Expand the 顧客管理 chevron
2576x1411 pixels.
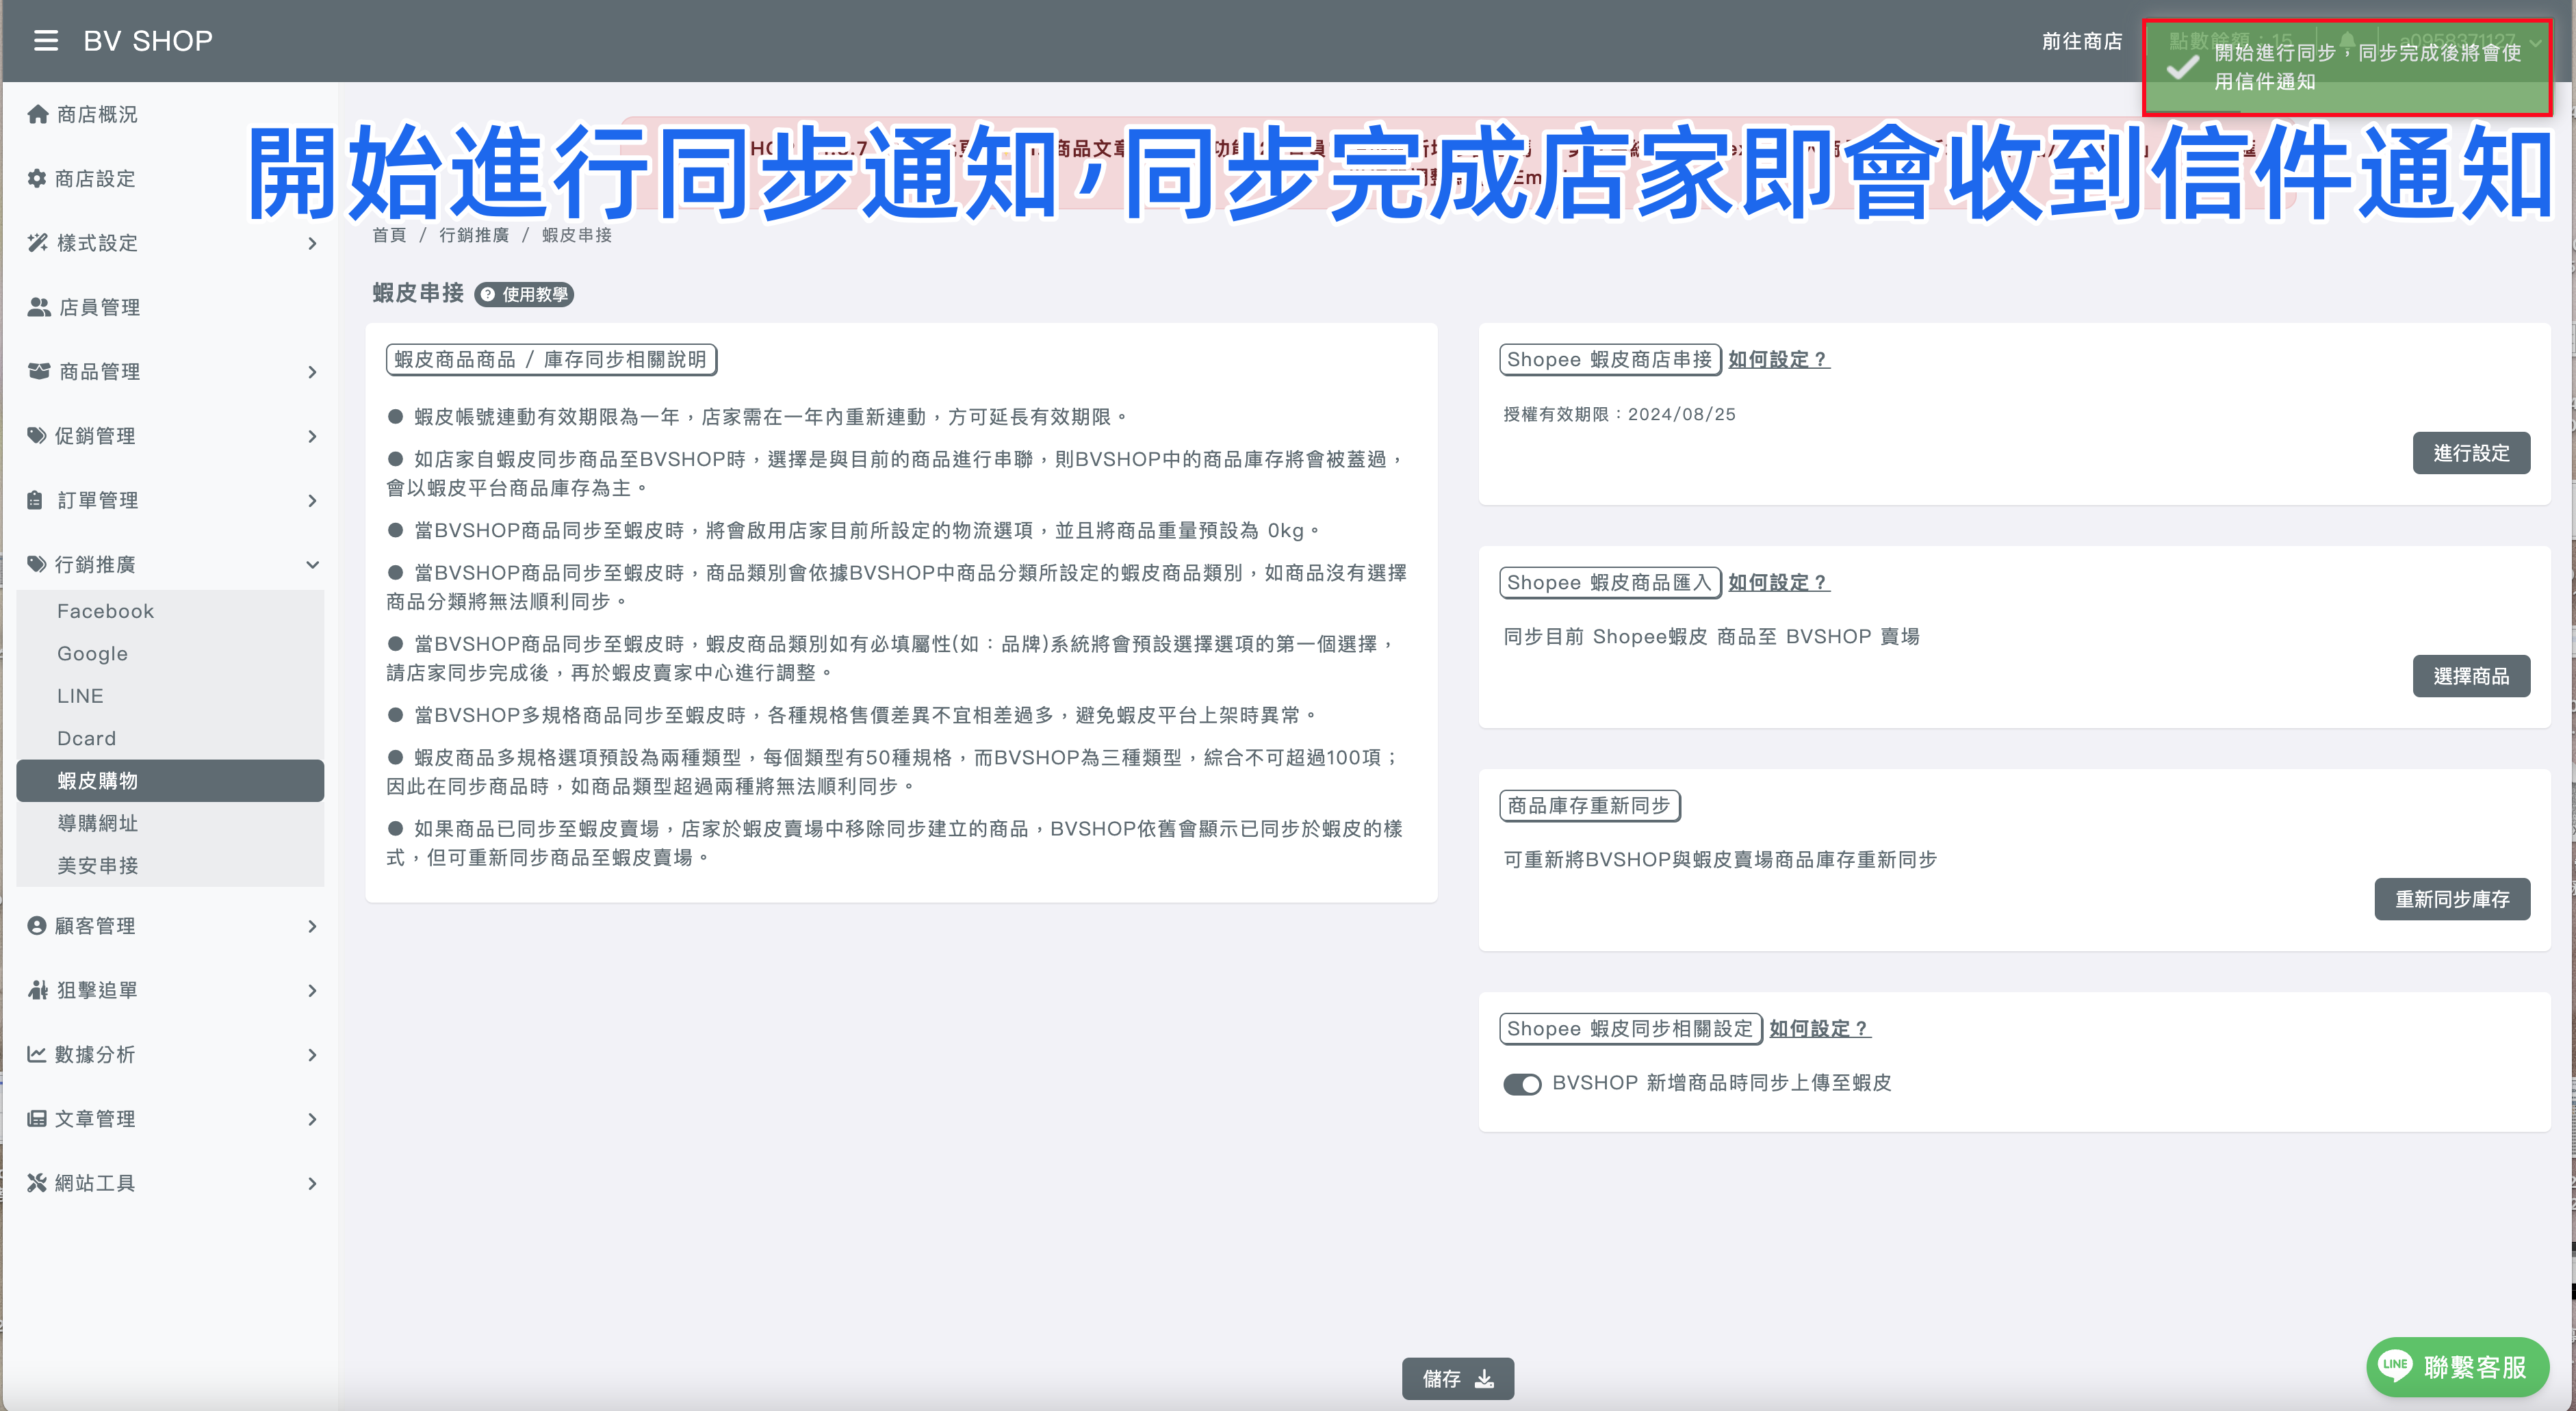click(312, 926)
